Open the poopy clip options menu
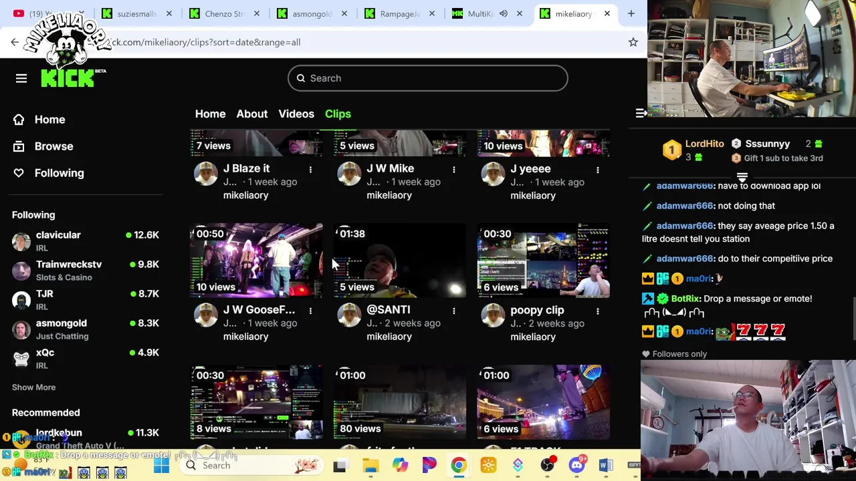The width and height of the screenshot is (856, 481). pyautogui.click(x=598, y=311)
